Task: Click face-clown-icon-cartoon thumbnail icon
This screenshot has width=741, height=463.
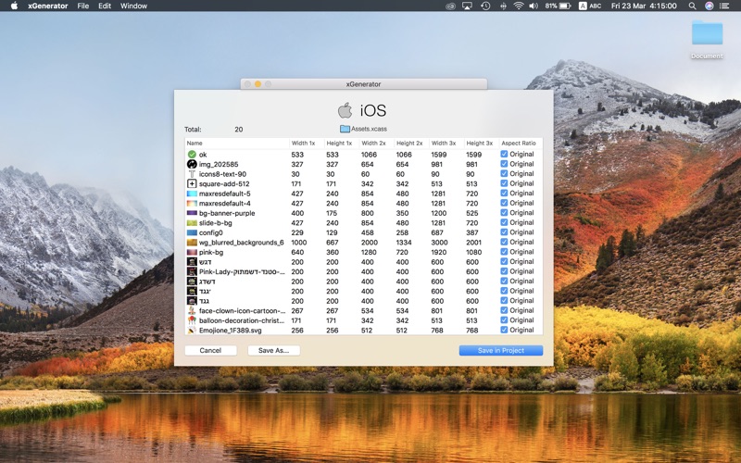Action: [x=192, y=310]
